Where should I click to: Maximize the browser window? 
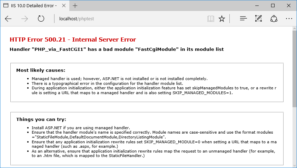coord(273,5)
